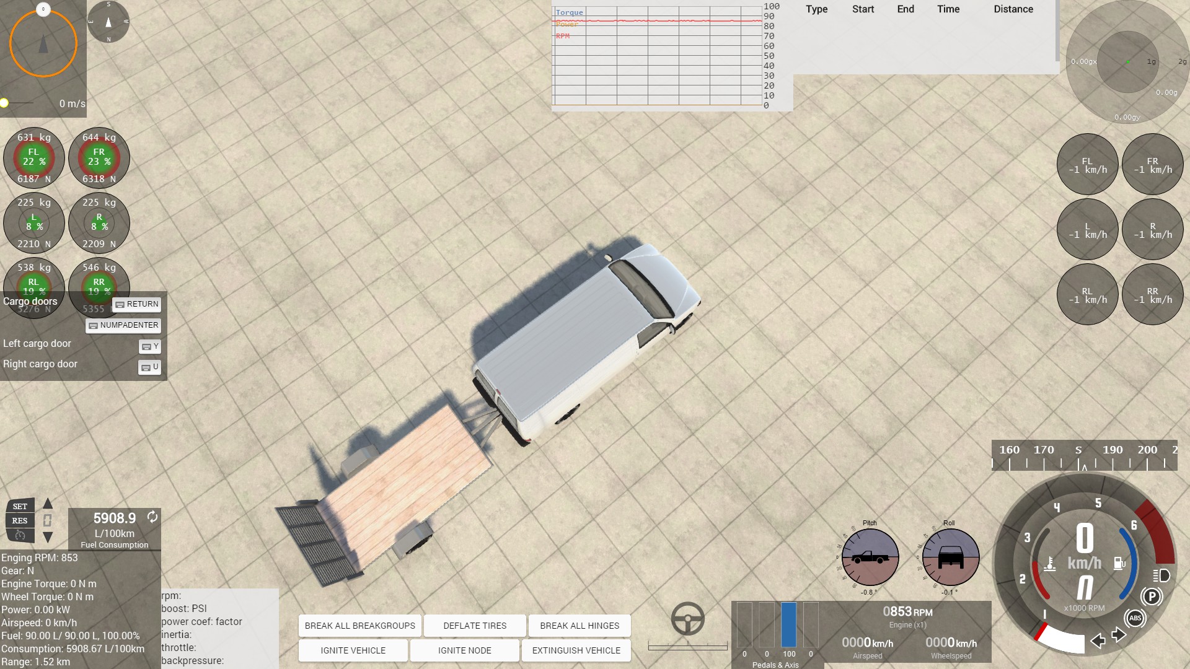Click the steering wheel indicator icon
The width and height of the screenshot is (1190, 669).
(x=687, y=618)
